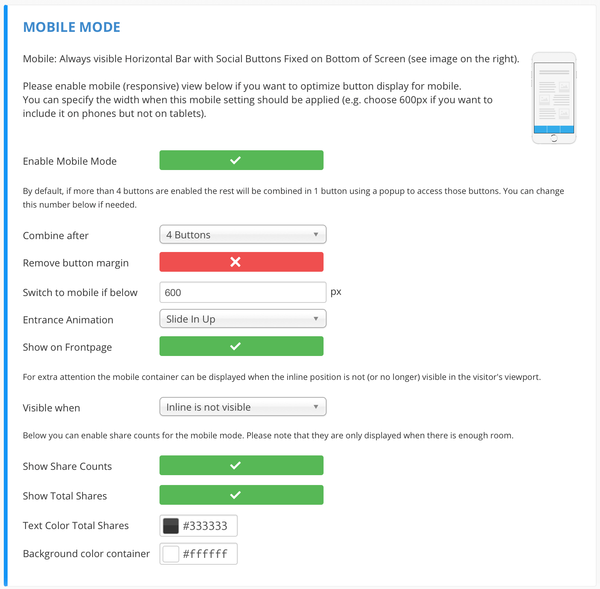Screen dimensions: 600x589
Task: Click the Combine after dropdown arrow
Action: 316,235
